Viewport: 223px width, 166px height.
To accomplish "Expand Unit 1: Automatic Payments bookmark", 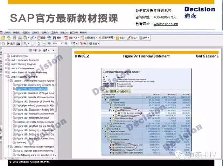I will point(6,60).
